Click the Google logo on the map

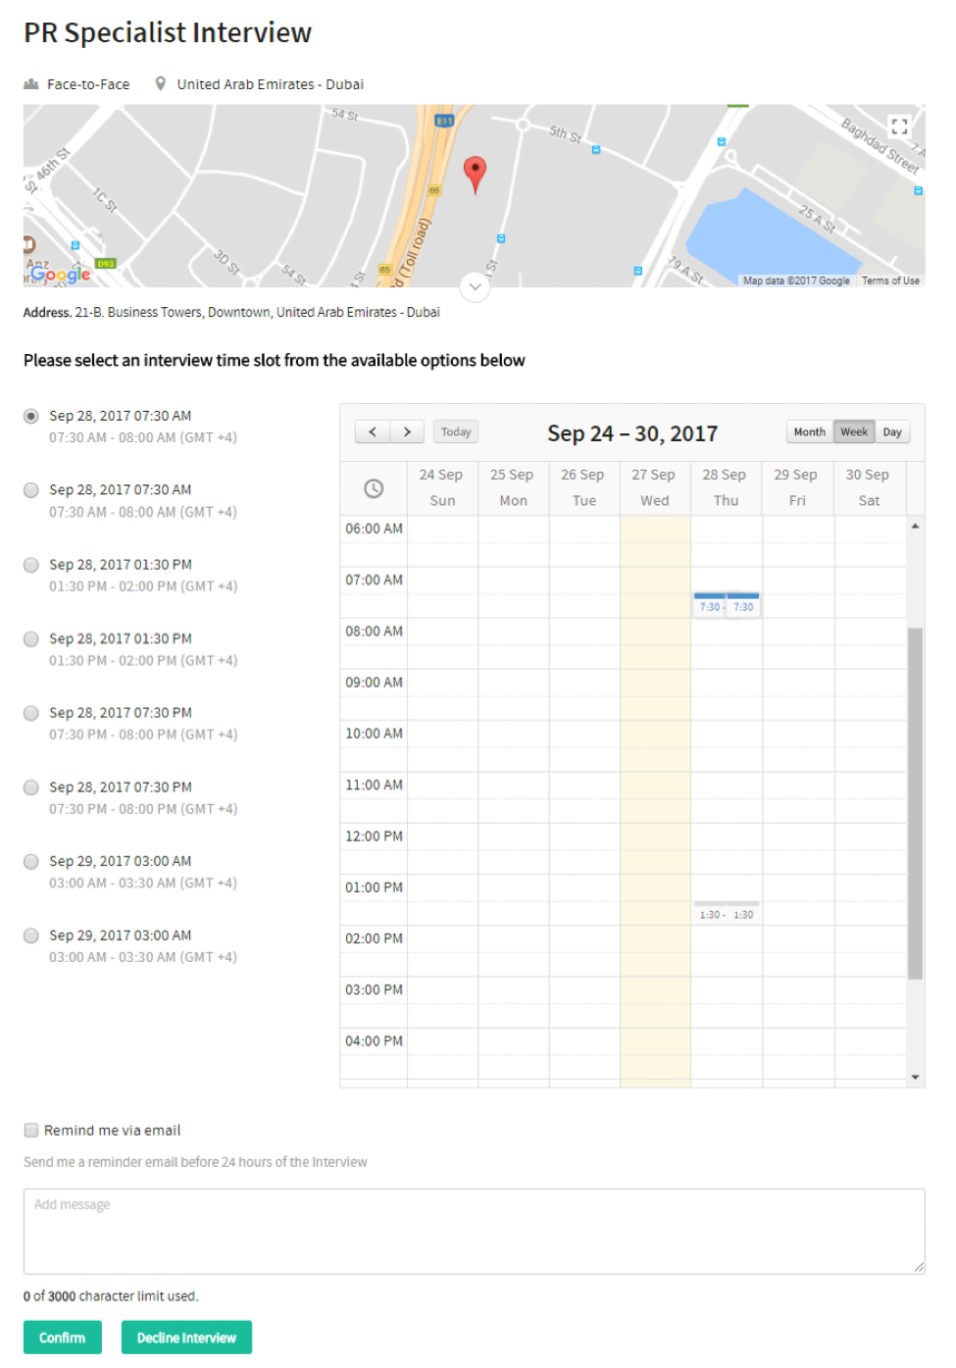pyautogui.click(x=61, y=275)
